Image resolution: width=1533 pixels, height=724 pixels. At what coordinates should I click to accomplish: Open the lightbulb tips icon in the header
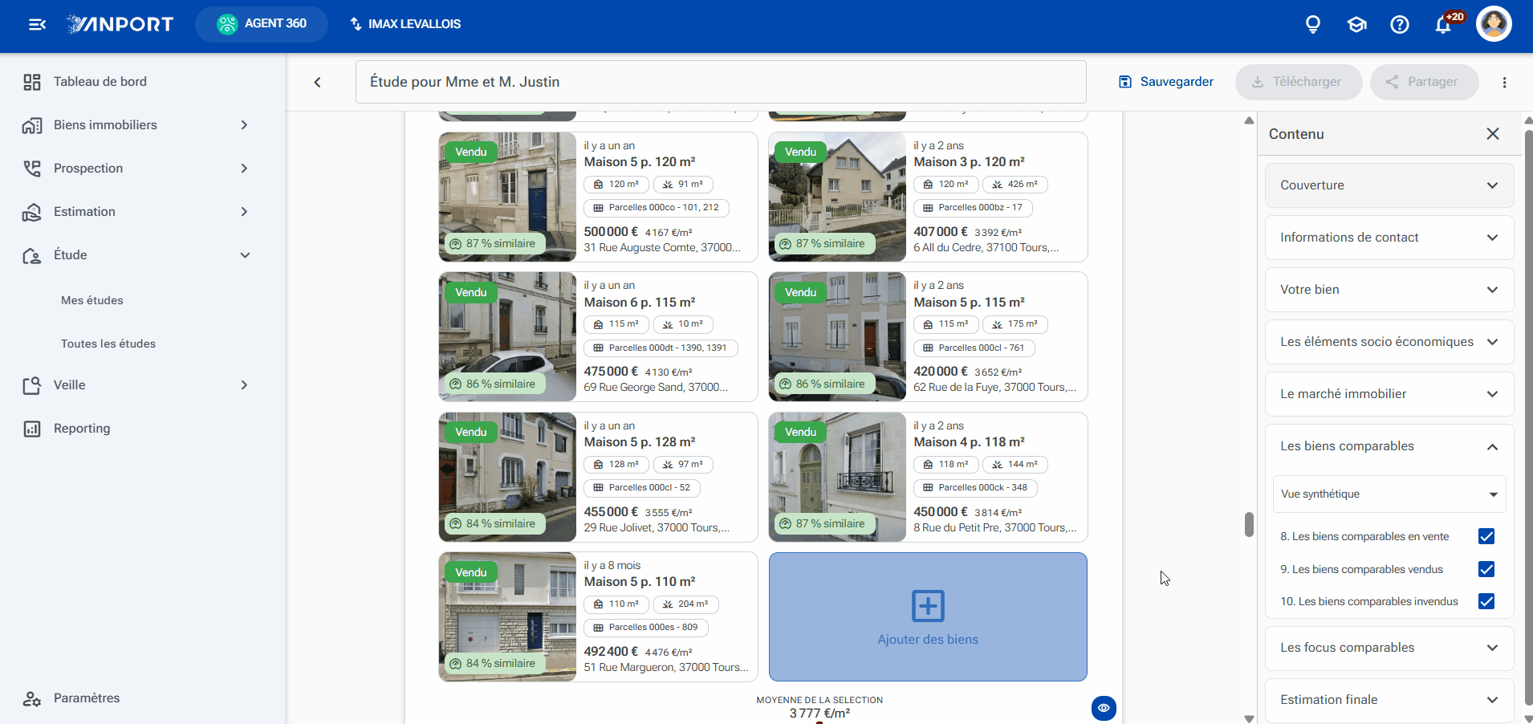click(x=1313, y=24)
